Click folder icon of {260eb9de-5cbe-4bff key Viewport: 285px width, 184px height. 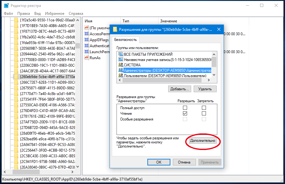point(16,76)
